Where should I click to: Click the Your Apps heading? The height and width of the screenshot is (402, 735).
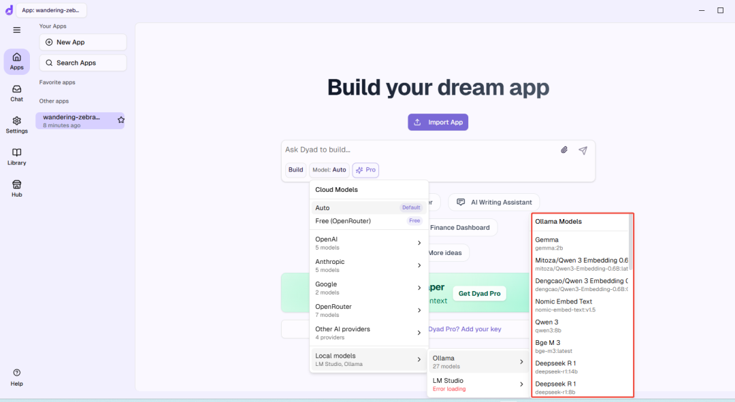click(53, 27)
